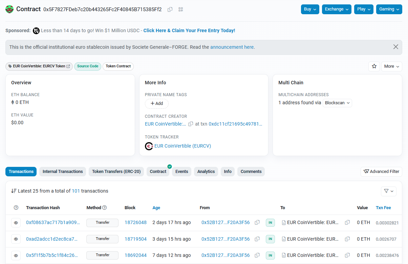Open the Analytics tab

pos(206,172)
